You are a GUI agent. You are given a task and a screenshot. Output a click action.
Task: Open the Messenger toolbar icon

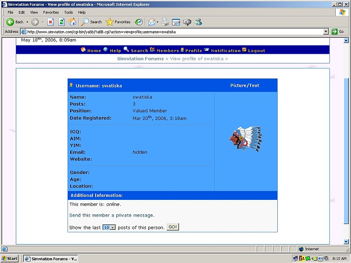pos(198,22)
